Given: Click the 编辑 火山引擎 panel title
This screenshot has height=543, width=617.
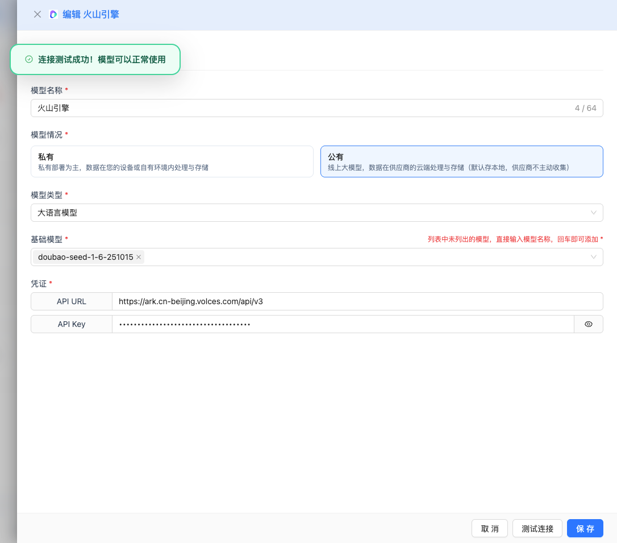Looking at the screenshot, I should 90,14.
